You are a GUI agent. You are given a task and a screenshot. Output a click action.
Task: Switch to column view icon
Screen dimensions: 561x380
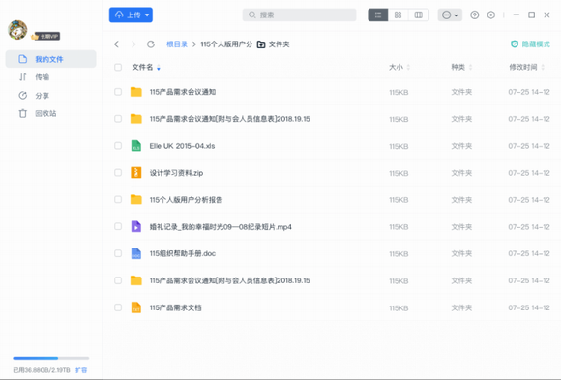click(418, 15)
